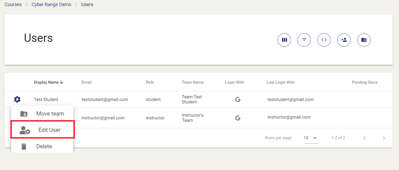This screenshot has width=399, height=170.
Task: Add a new user with the person-plus icon
Action: tap(344, 40)
